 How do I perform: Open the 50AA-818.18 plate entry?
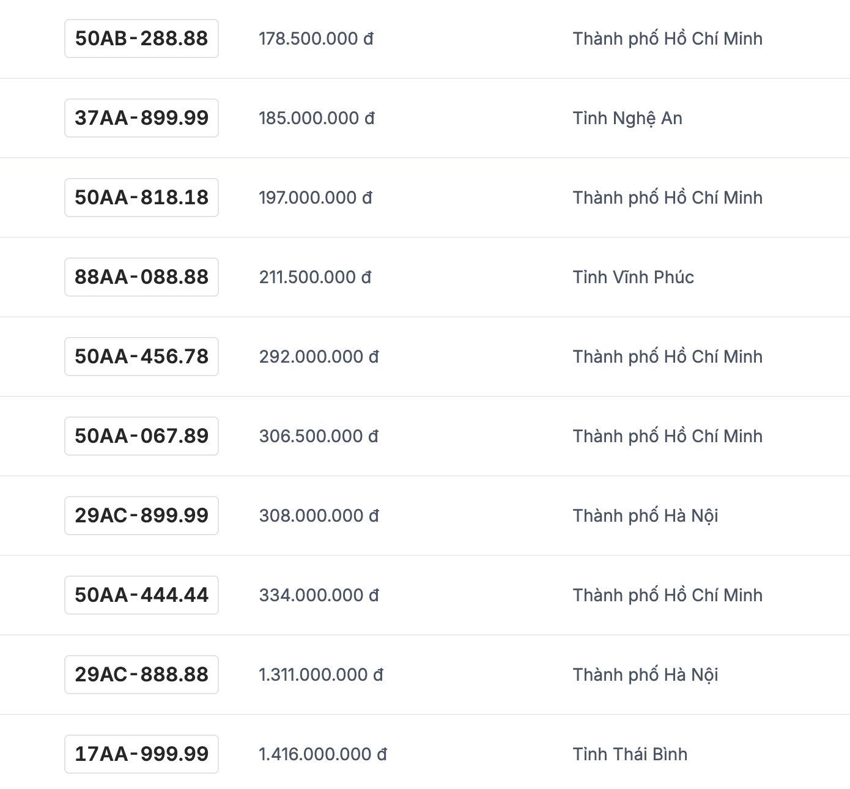[x=141, y=198]
